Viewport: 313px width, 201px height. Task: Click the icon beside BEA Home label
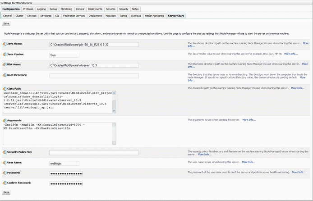[x=5, y=64]
